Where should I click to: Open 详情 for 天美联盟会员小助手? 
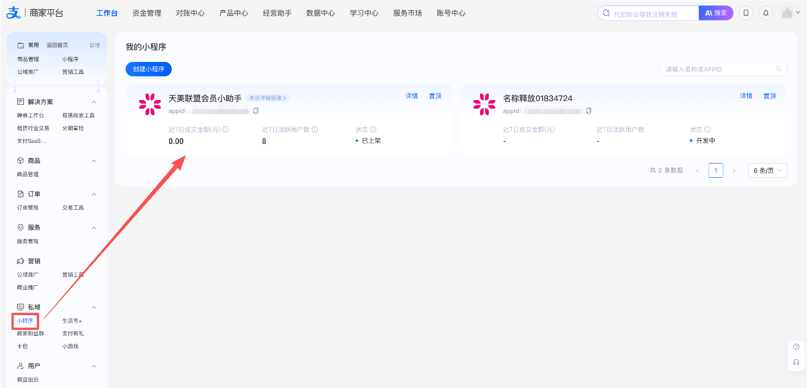point(412,96)
